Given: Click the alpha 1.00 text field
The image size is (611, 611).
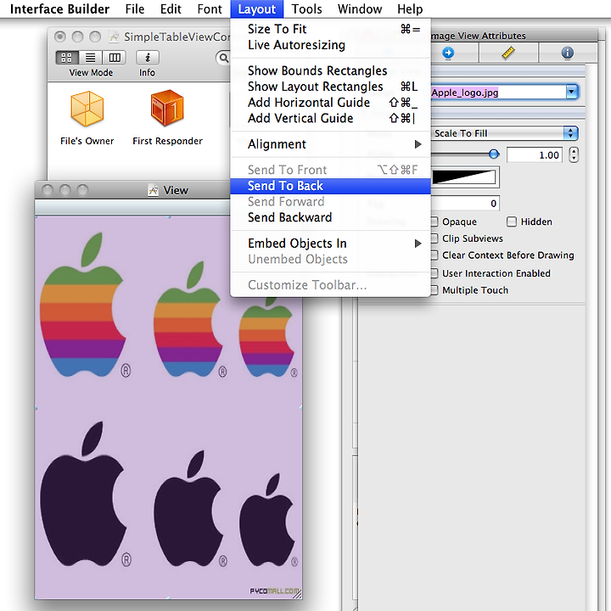Looking at the screenshot, I should [535, 155].
